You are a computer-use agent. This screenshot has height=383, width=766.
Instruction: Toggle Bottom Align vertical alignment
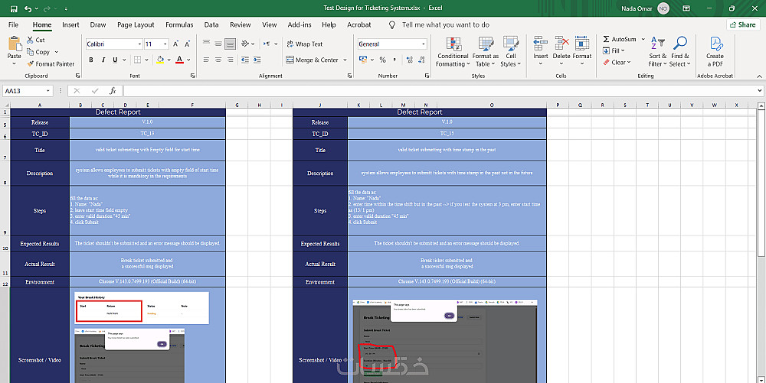(x=230, y=44)
